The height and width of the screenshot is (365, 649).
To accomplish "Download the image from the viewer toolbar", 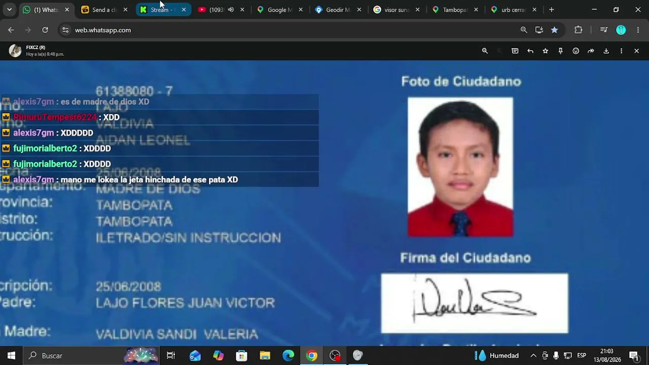I will 606,51.
